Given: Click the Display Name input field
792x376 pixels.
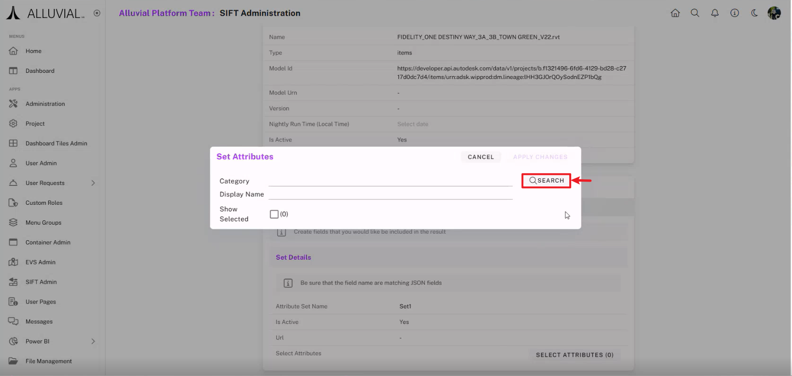Looking at the screenshot, I should (390, 194).
